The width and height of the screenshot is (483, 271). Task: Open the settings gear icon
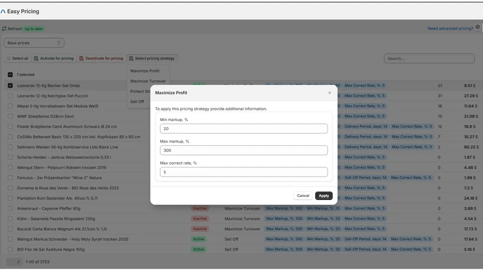point(478,27)
